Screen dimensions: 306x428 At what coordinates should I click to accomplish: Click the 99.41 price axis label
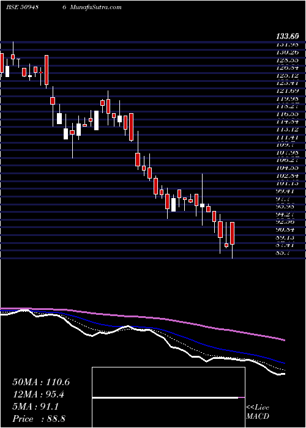pos(286,191)
